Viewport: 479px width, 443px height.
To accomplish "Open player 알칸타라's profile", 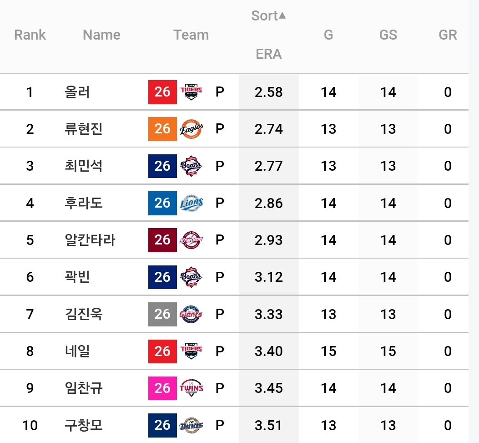I will (90, 240).
